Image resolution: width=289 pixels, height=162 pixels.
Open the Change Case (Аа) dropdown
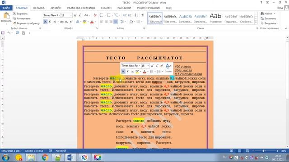[x=87, y=15]
